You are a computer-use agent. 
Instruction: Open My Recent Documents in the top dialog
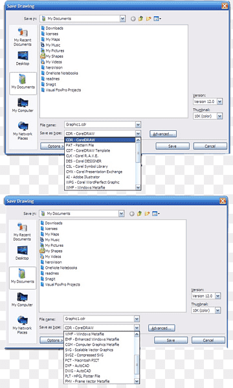click(23, 37)
